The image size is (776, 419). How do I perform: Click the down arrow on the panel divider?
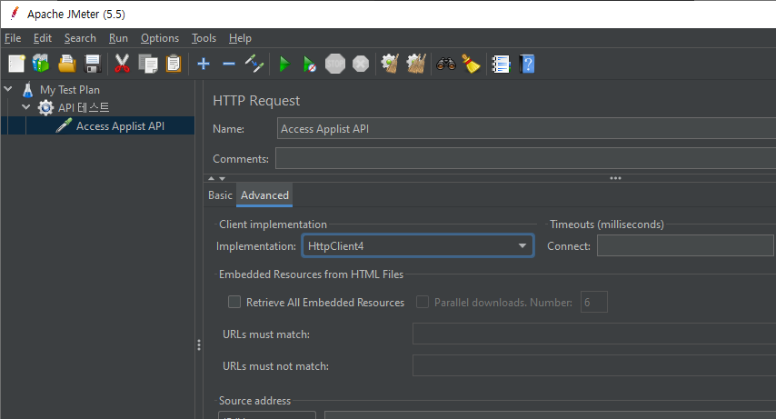(x=223, y=178)
